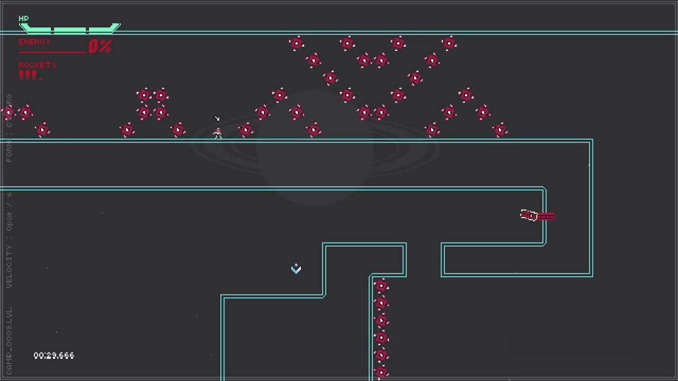Image resolution: width=678 pixels, height=381 pixels.
Task: Click the blue chevron checkpoint marker
Action: coord(296,269)
